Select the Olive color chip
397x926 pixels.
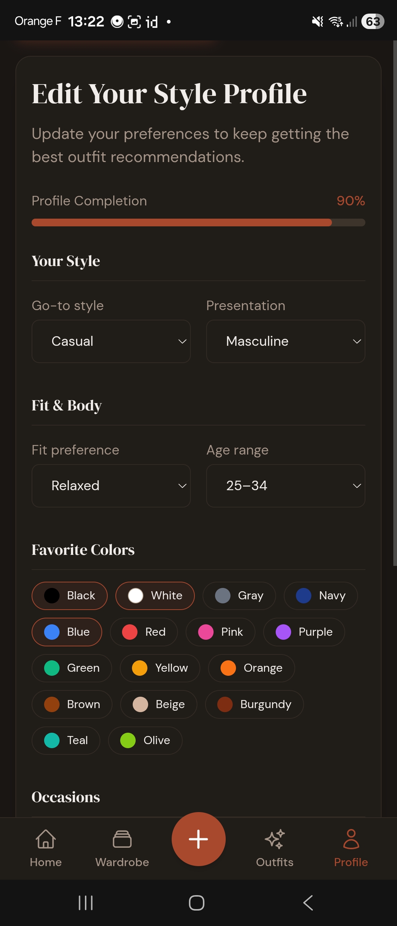[145, 740]
